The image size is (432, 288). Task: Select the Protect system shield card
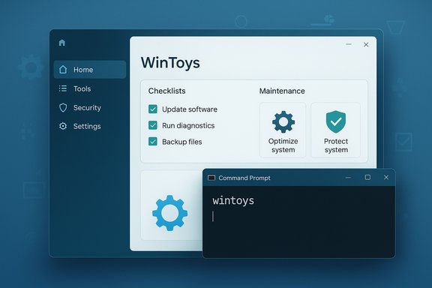(335, 130)
